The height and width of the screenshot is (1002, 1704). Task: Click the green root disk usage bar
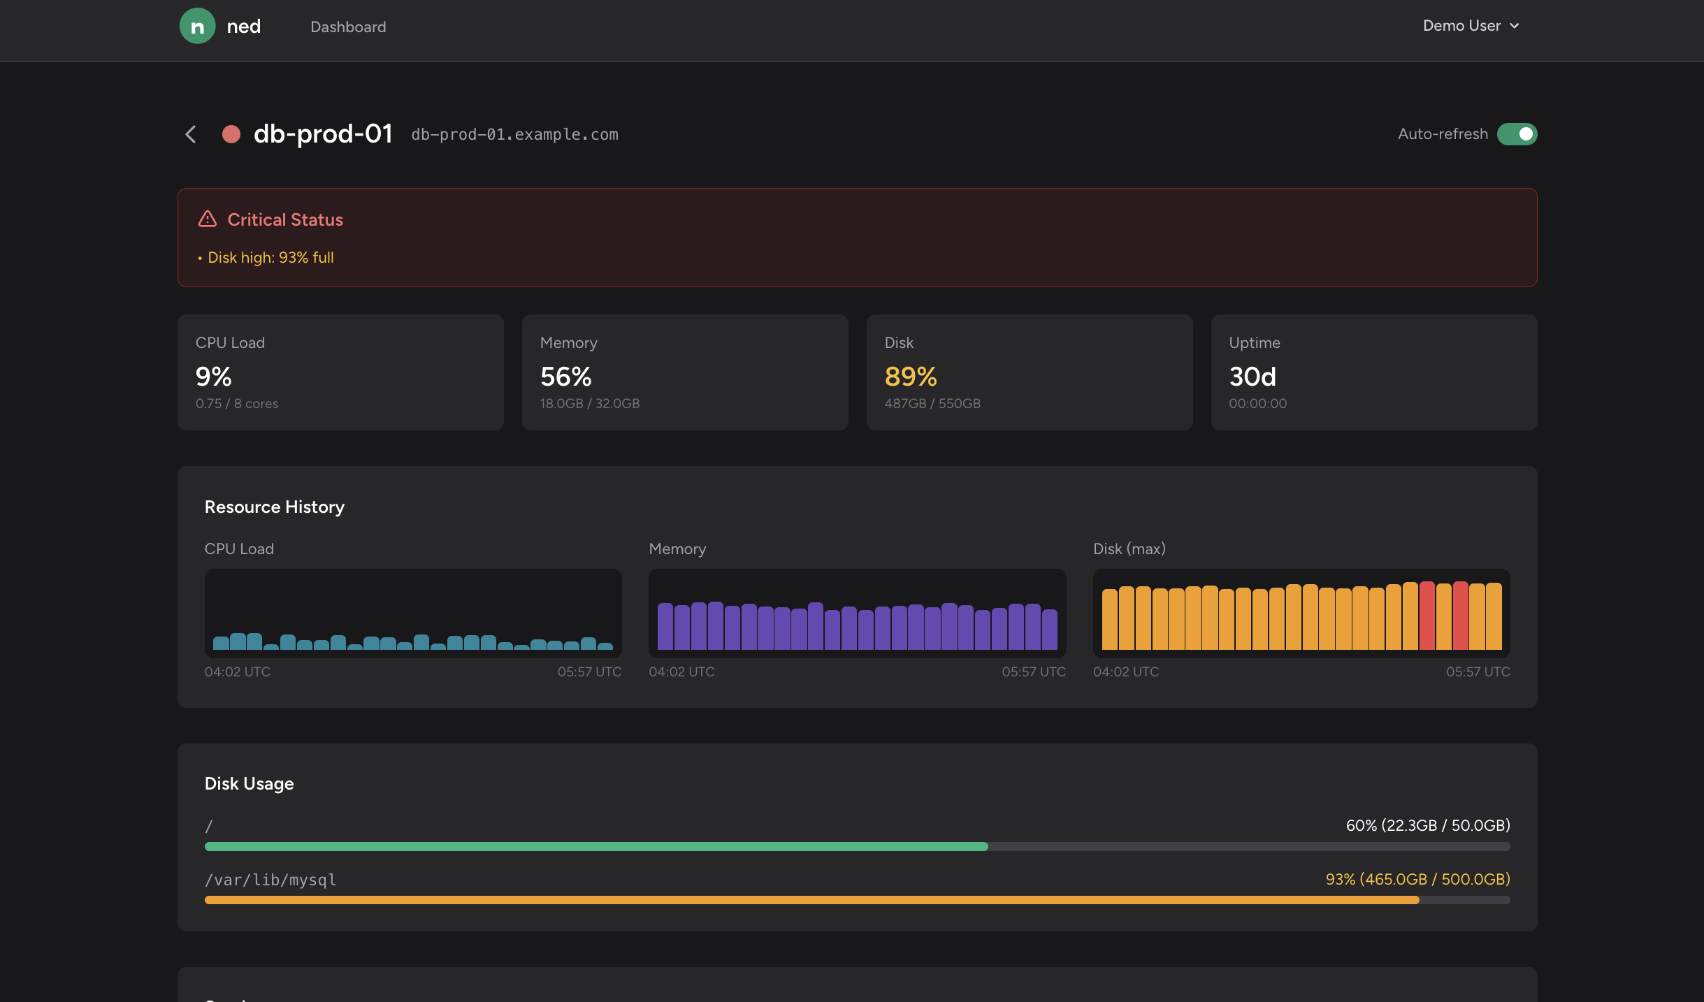coord(595,846)
